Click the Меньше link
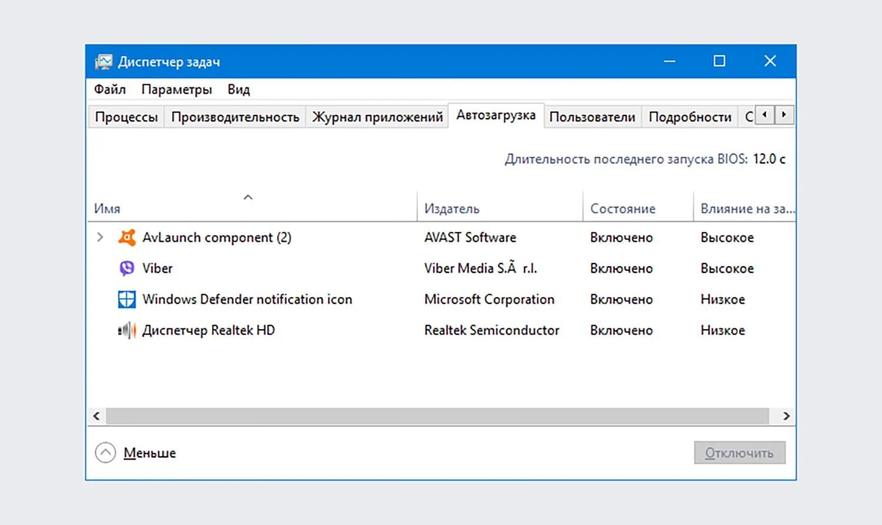882x525 pixels. coord(150,453)
